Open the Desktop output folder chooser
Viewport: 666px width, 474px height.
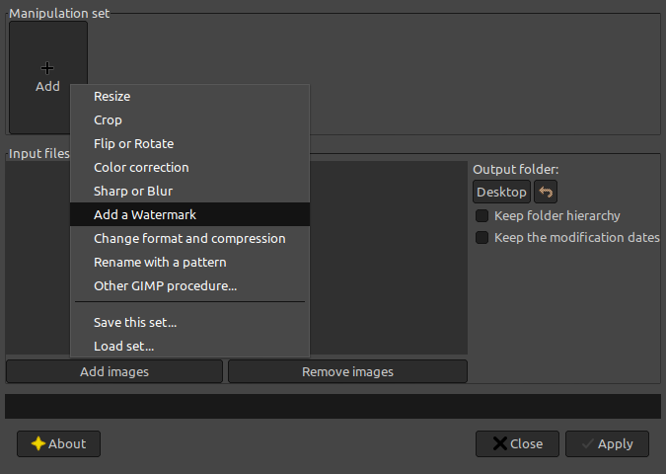501,192
